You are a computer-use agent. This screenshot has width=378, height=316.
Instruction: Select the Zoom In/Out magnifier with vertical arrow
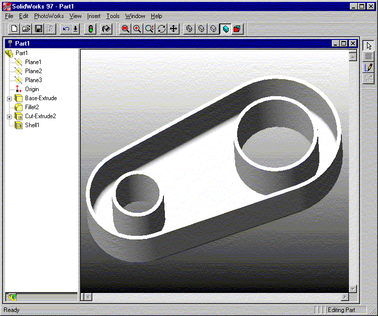point(149,29)
